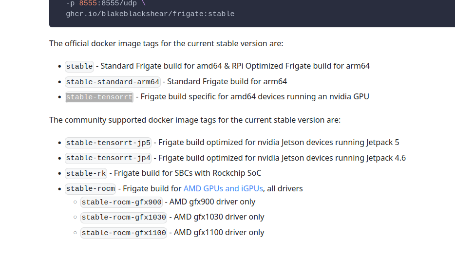This screenshot has height=258, width=455.
Task: Click the stable-rocm-gfx1030 code tag
Action: (124, 218)
